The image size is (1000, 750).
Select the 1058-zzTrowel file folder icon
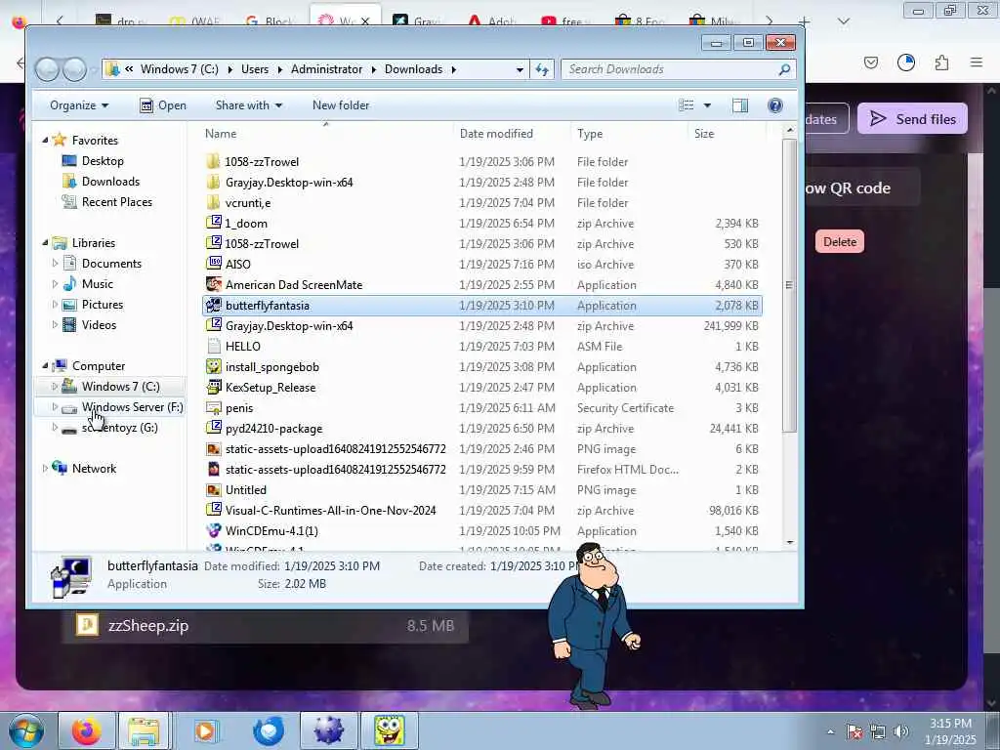tap(213, 161)
